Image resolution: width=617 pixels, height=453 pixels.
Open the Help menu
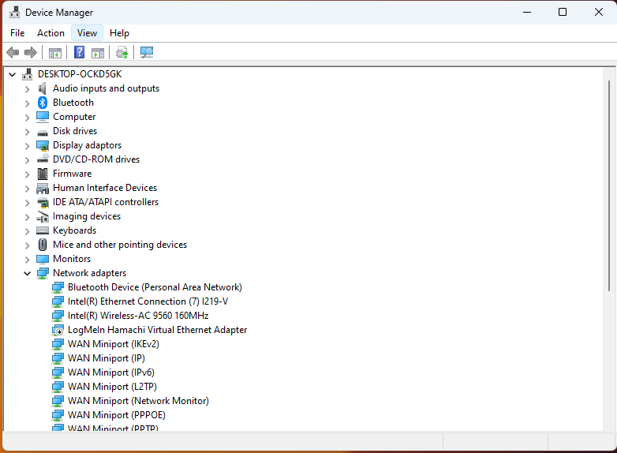(x=119, y=33)
